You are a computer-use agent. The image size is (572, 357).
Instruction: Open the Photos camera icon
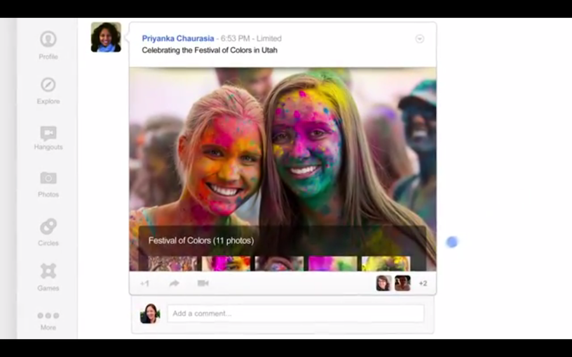tap(48, 178)
